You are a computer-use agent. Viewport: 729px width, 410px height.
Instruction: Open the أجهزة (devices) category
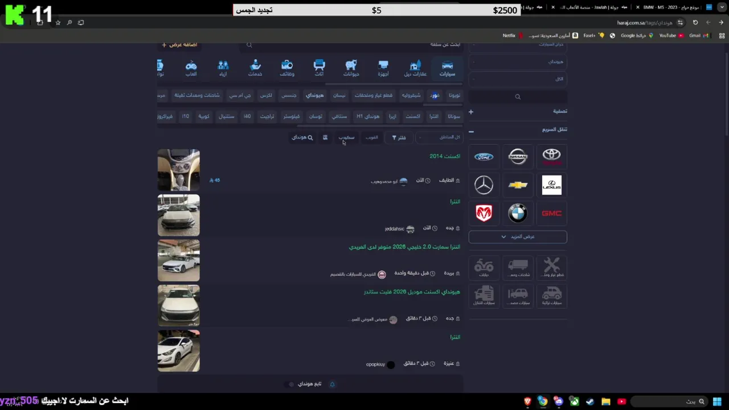383,68
